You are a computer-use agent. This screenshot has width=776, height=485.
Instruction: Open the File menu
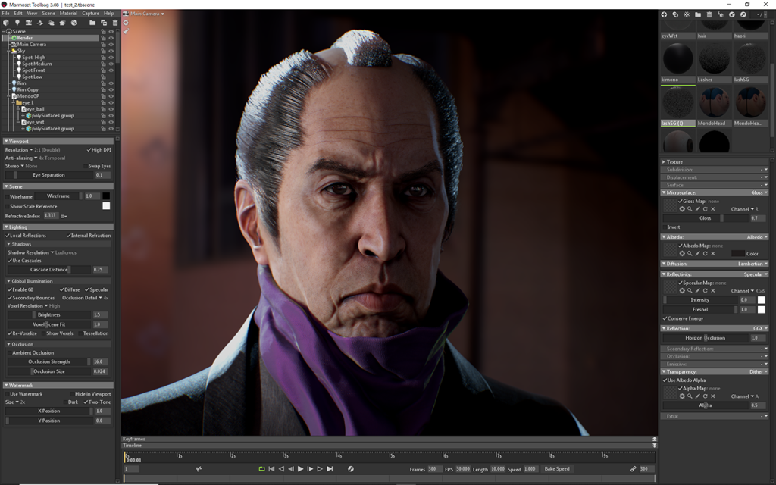[5, 14]
